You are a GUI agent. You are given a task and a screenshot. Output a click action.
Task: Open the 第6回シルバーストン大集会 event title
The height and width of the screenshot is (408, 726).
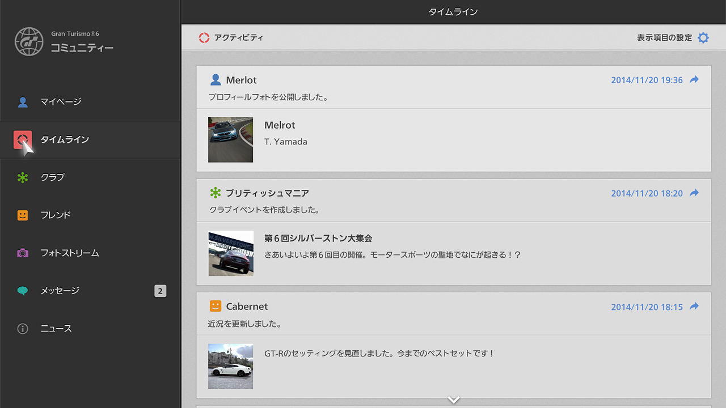pos(318,239)
